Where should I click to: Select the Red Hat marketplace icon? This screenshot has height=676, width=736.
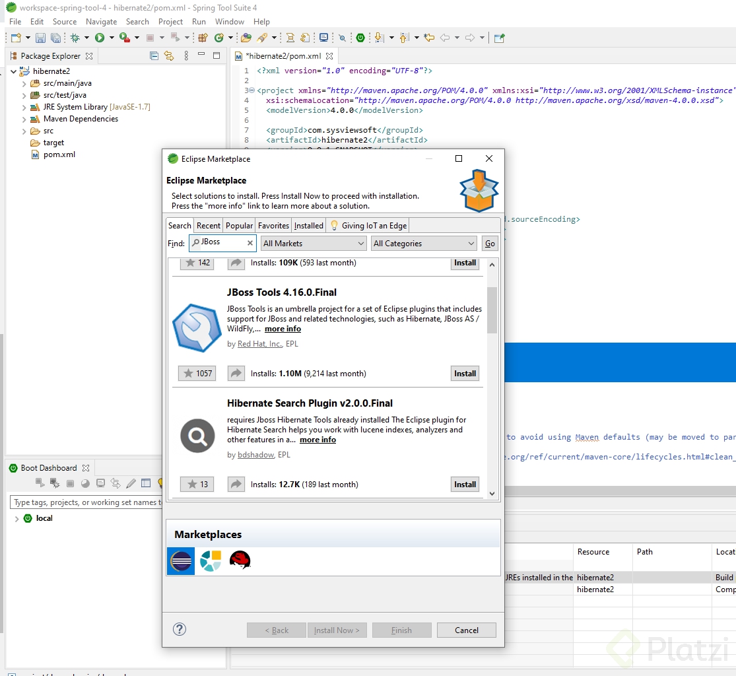point(240,560)
